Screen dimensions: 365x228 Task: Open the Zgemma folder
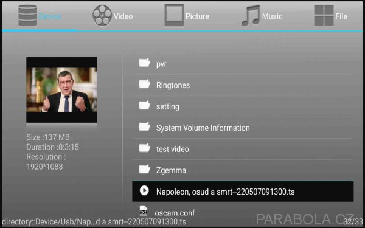(243, 170)
